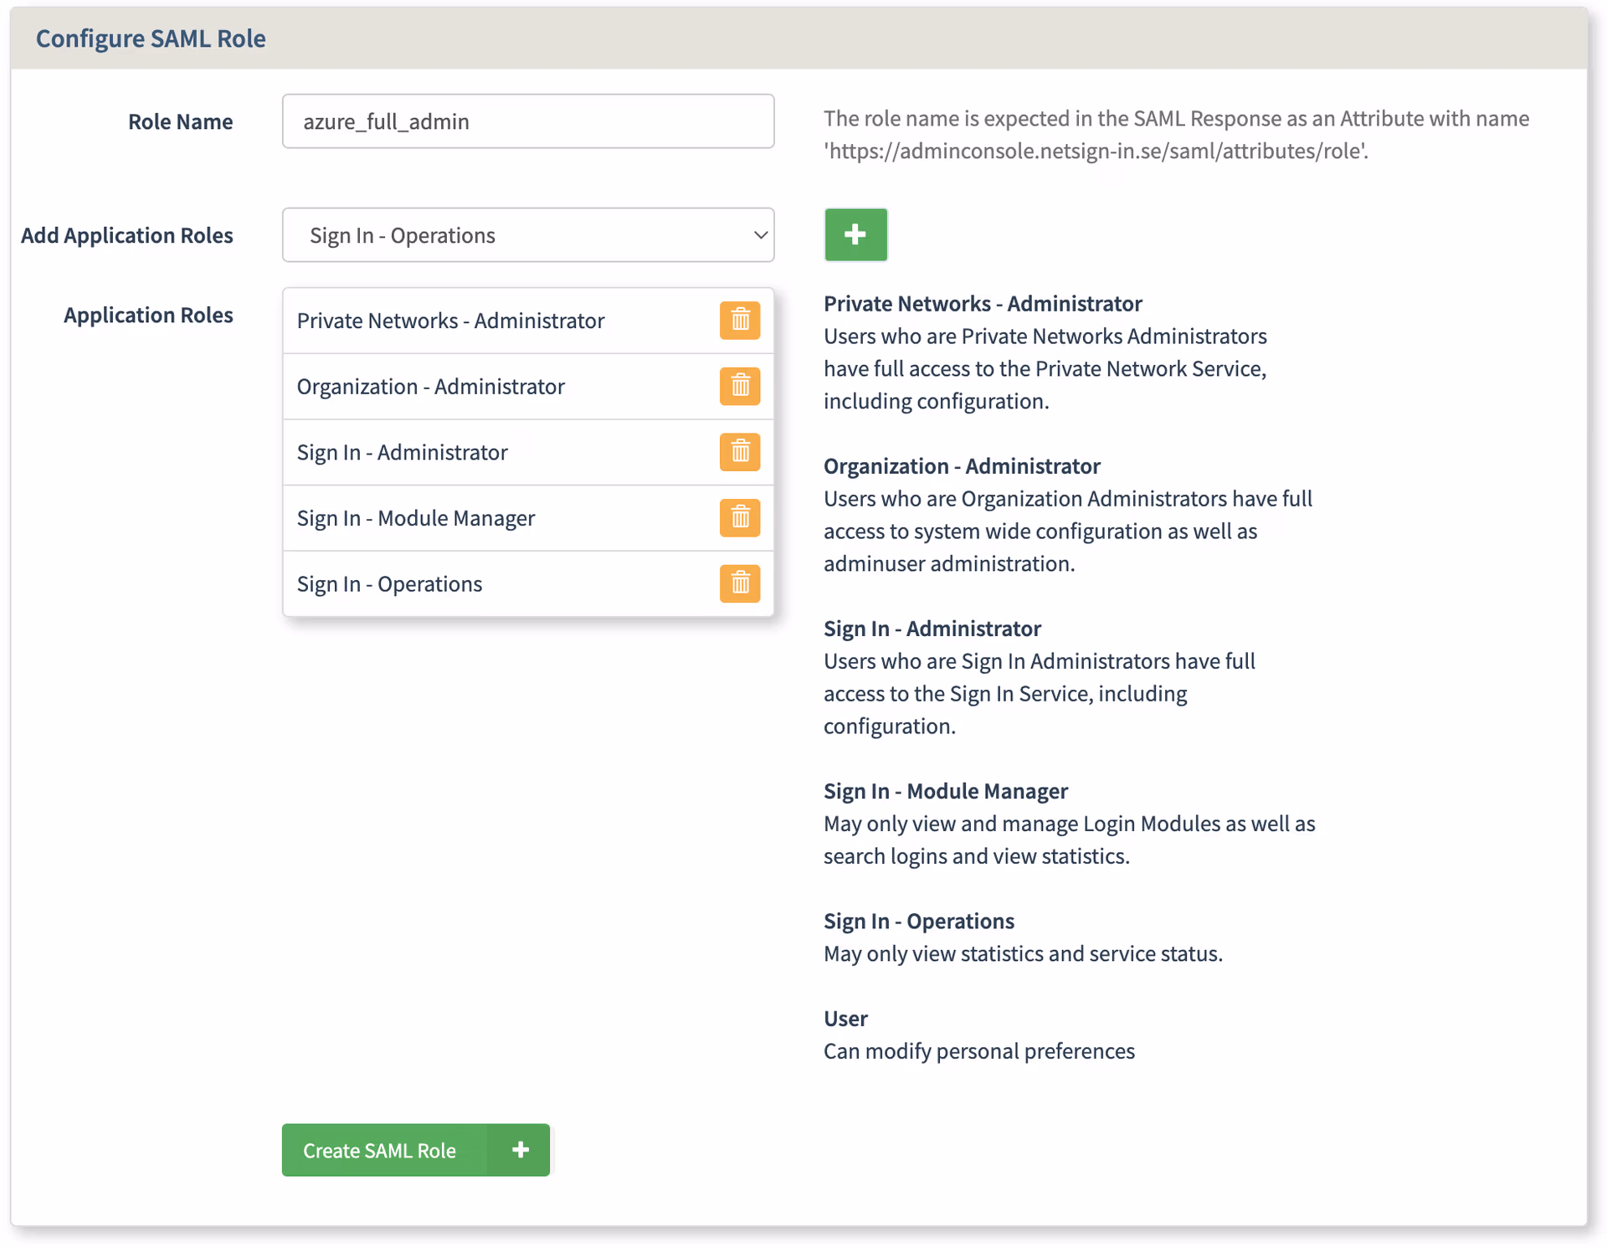Select Private Networks - Administrator list row
The height and width of the screenshot is (1248, 1607).
pyautogui.click(x=450, y=321)
